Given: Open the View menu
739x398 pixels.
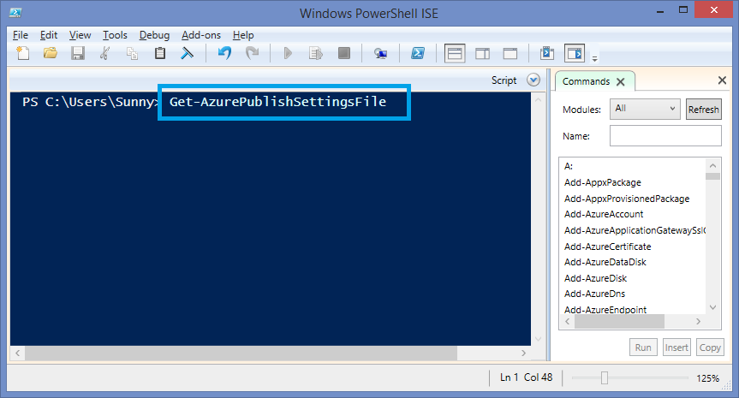Looking at the screenshot, I should 80,35.
